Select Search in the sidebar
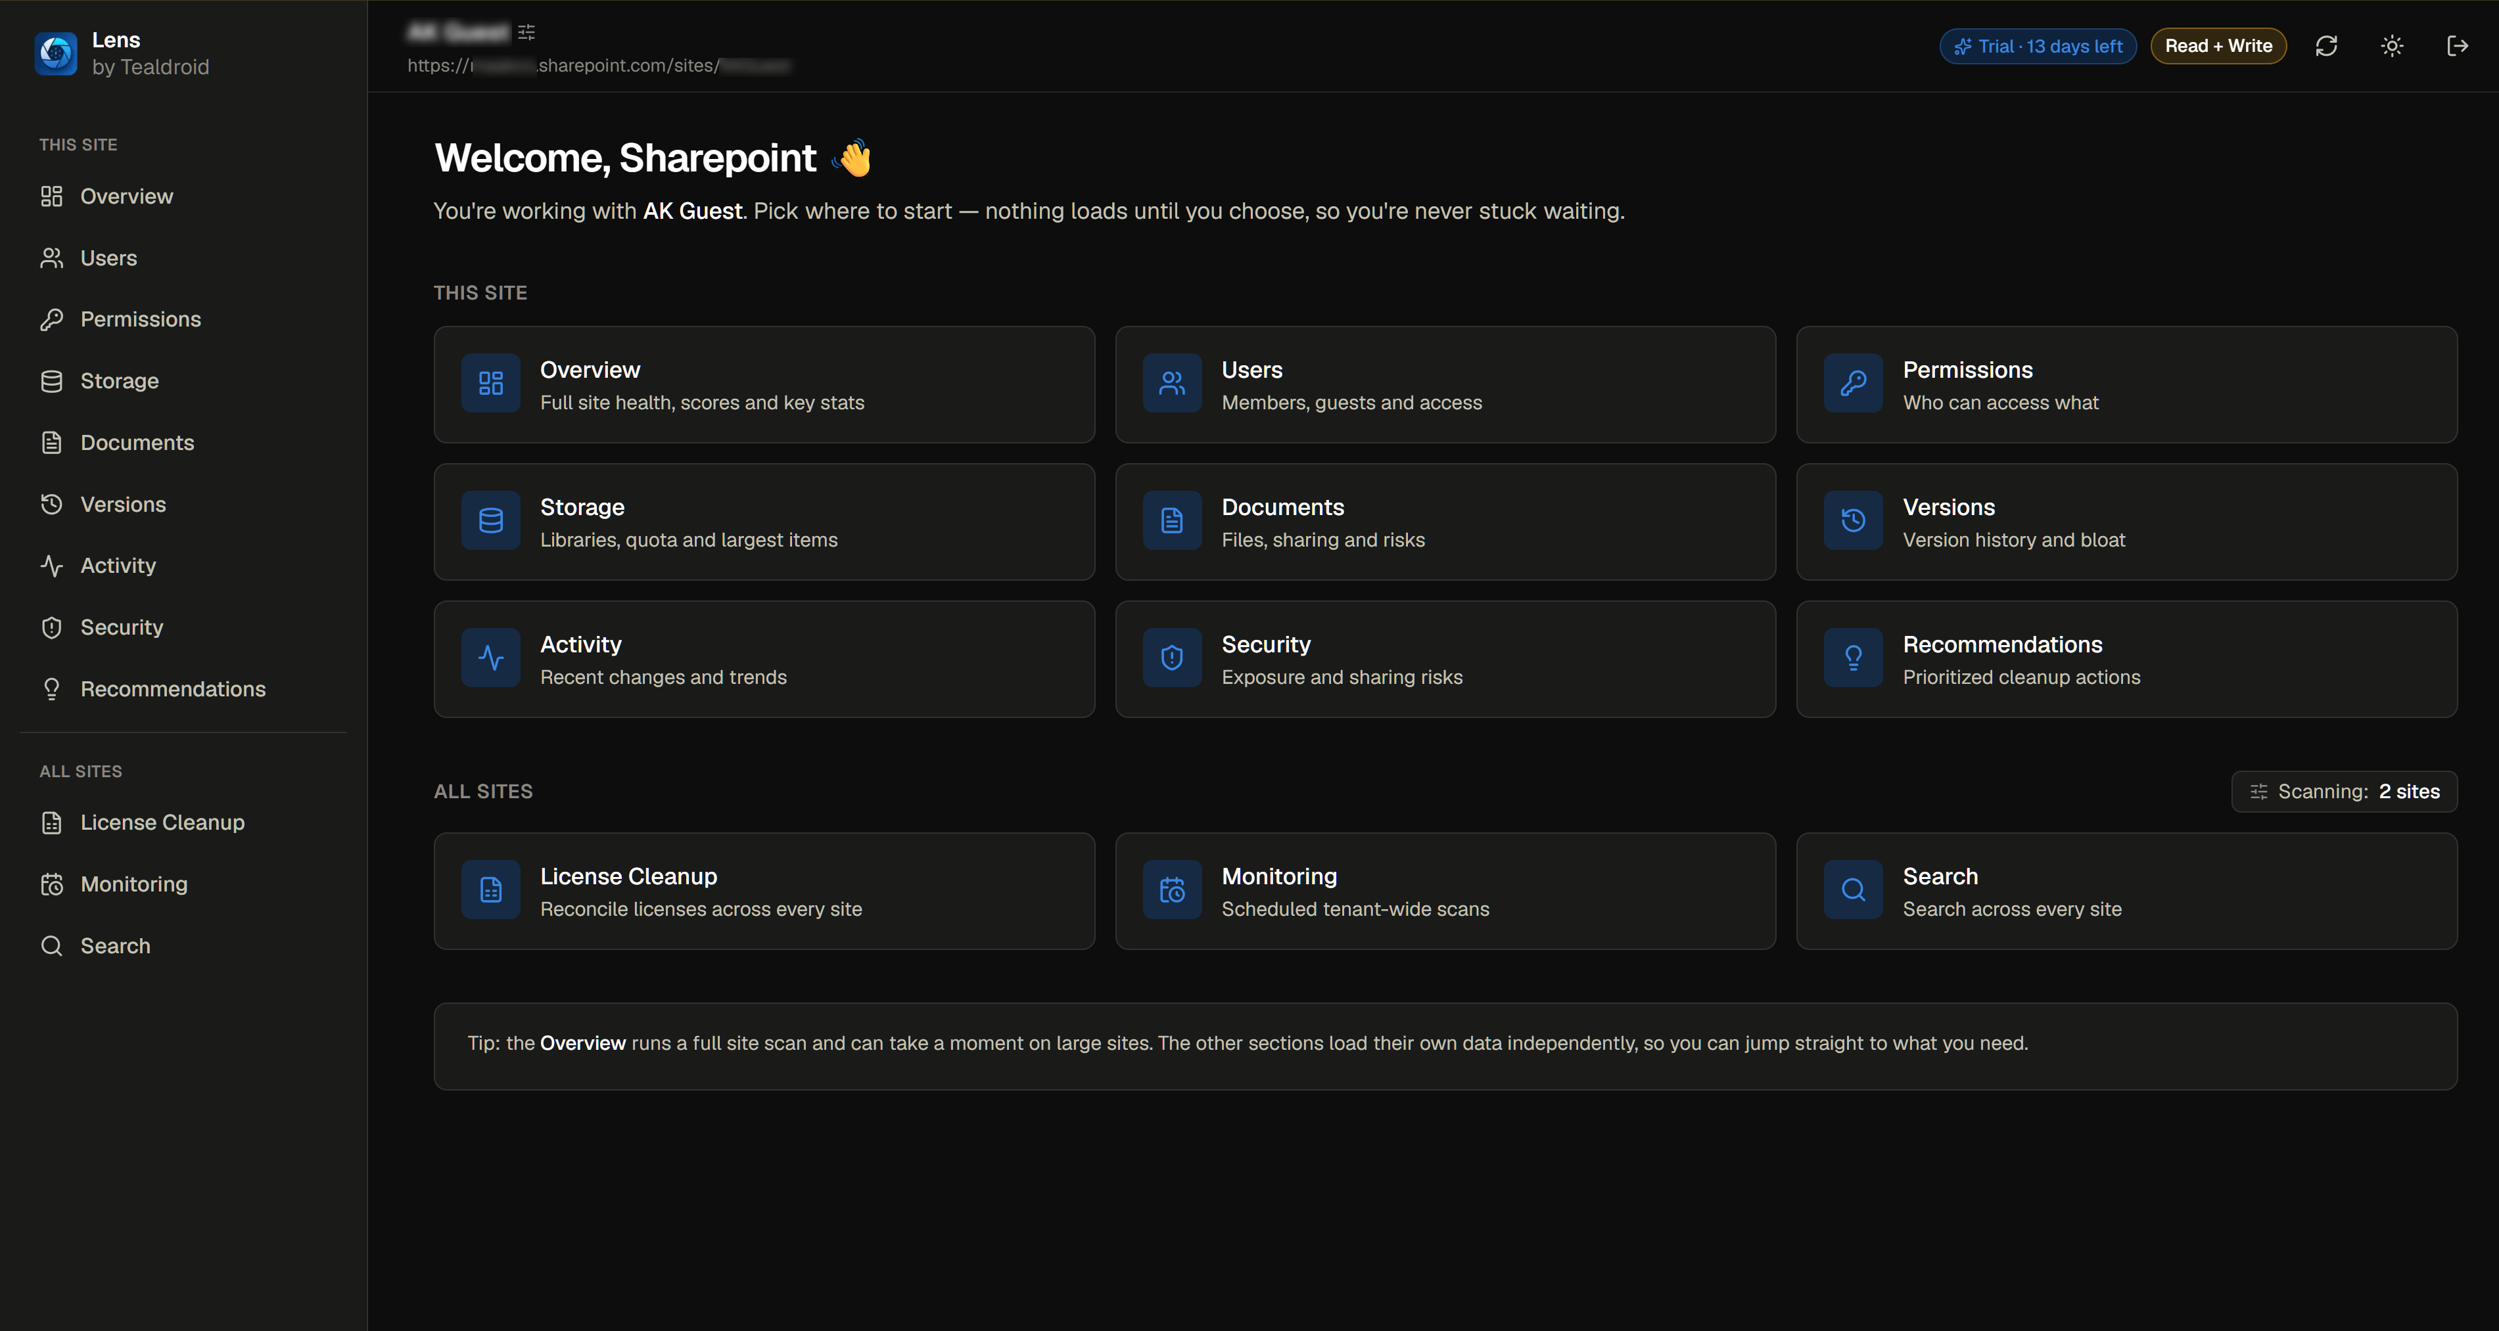Image resolution: width=2499 pixels, height=1331 pixels. click(183, 946)
